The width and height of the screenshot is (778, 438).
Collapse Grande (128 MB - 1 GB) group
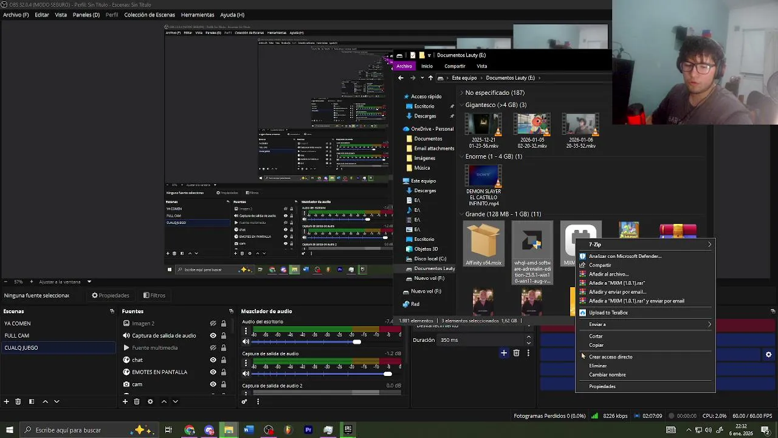pos(461,214)
